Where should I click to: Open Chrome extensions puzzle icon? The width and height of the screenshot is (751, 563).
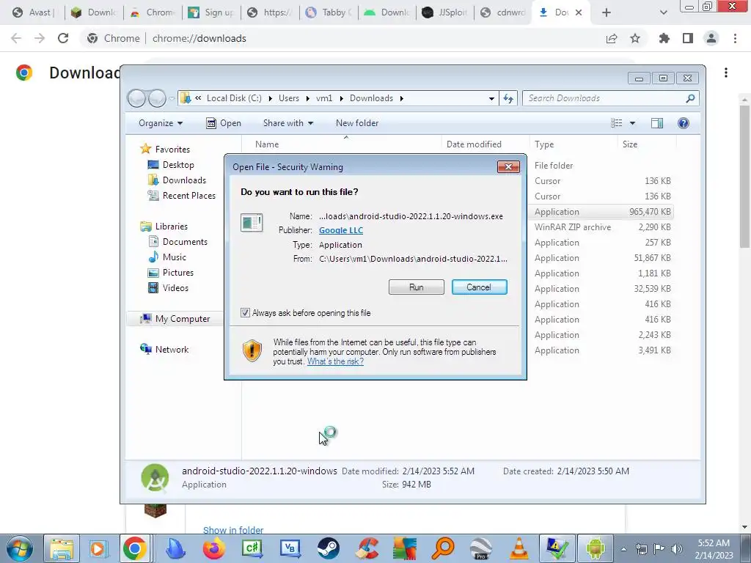664,38
